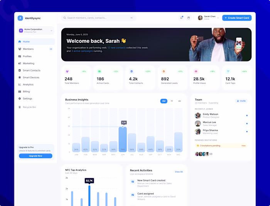Click the 892 Generated Leads value
270x206 pixels.
pos(165,79)
